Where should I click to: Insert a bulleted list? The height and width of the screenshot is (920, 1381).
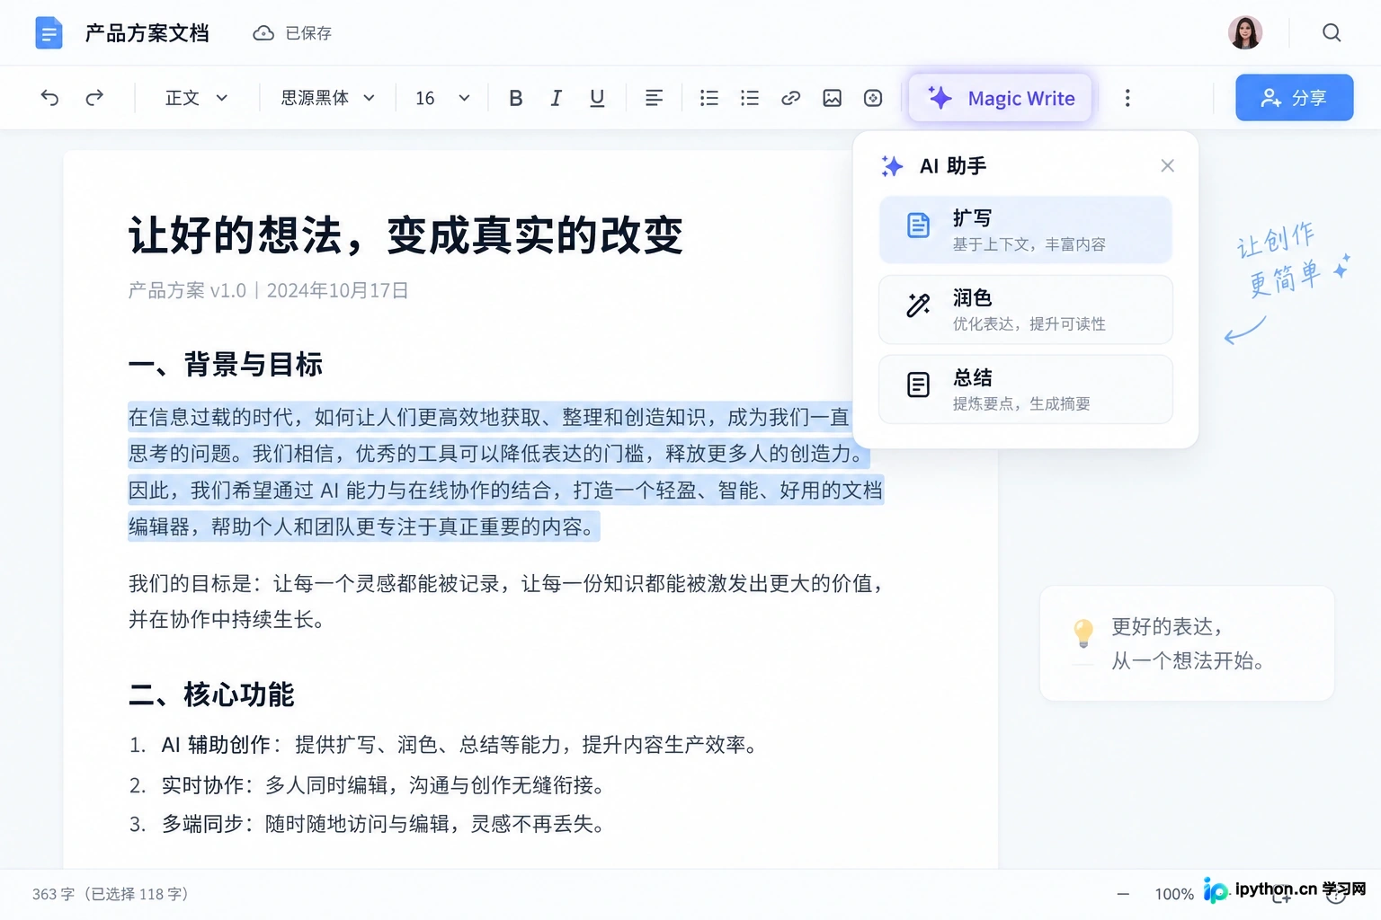[x=709, y=98]
